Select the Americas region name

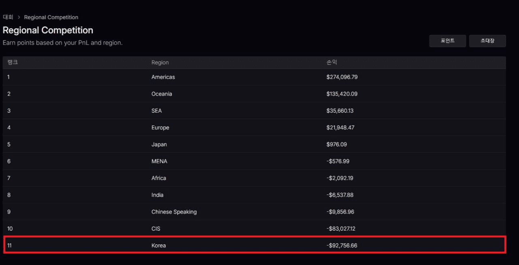[x=163, y=77]
